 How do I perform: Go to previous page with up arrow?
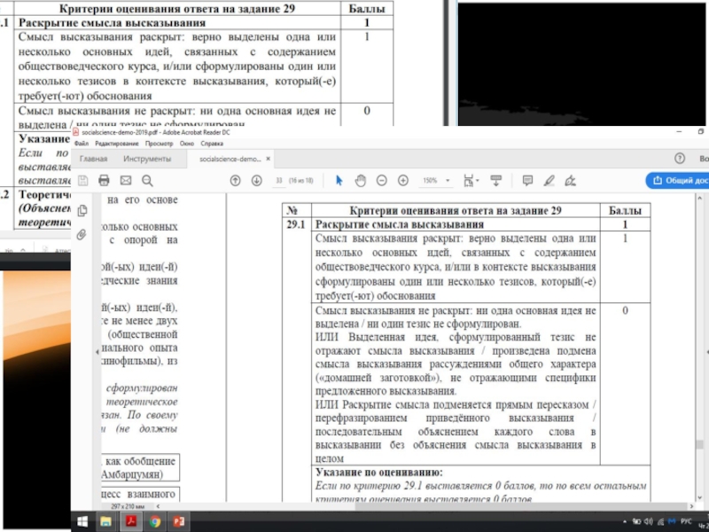[x=236, y=180]
